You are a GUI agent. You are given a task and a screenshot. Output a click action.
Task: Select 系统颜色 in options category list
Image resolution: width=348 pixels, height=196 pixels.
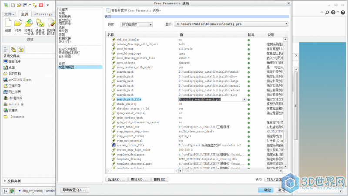[x=65, y=17]
